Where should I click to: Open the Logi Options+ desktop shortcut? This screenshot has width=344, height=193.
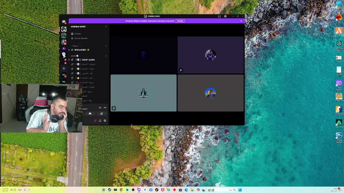pos(339,85)
